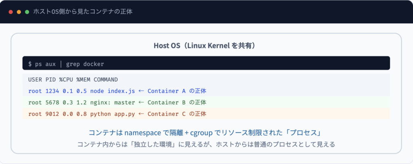Image resolution: width=413 pixels, height=164 pixels.
Task: Click the blue namespace cgroup summary line
Action: coord(206,133)
